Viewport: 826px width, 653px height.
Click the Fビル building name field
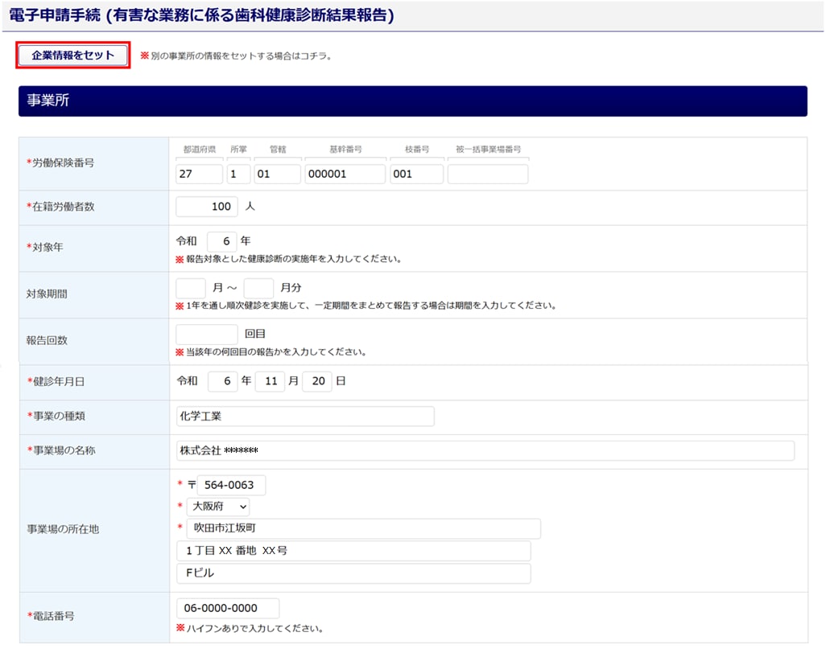[x=353, y=573]
